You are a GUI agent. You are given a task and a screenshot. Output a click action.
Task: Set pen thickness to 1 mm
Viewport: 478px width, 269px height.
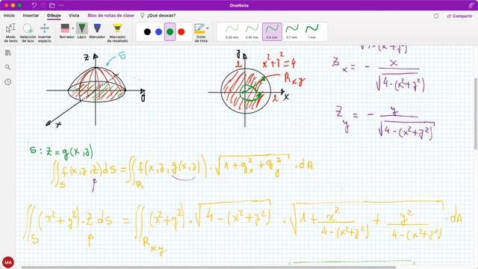(x=311, y=31)
